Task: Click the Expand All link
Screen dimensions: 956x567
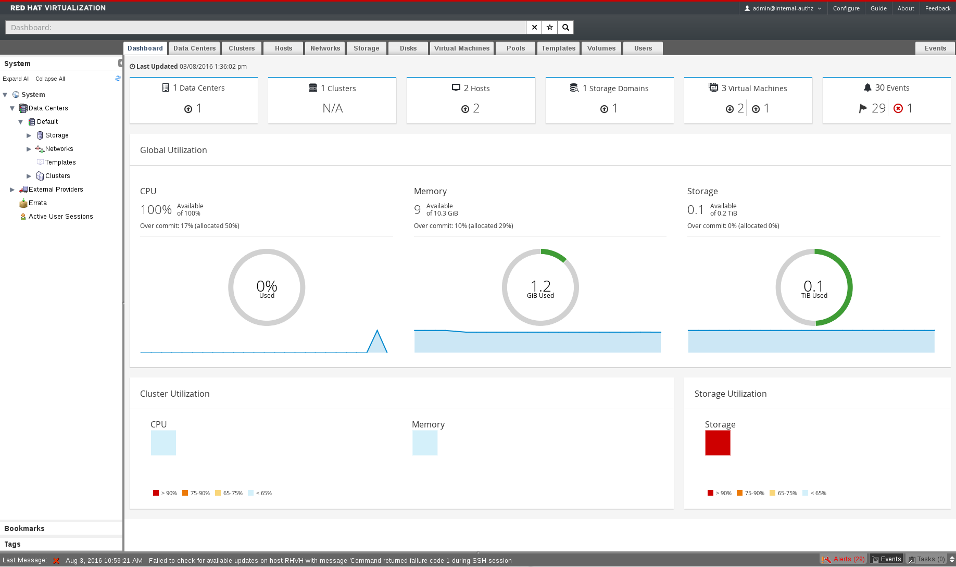Action: (16, 79)
